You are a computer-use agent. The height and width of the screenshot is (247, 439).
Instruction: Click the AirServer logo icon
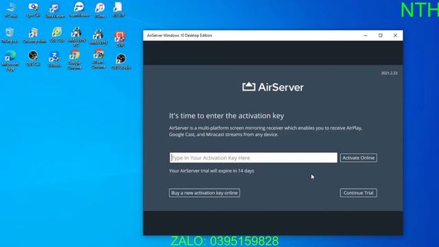(x=248, y=87)
